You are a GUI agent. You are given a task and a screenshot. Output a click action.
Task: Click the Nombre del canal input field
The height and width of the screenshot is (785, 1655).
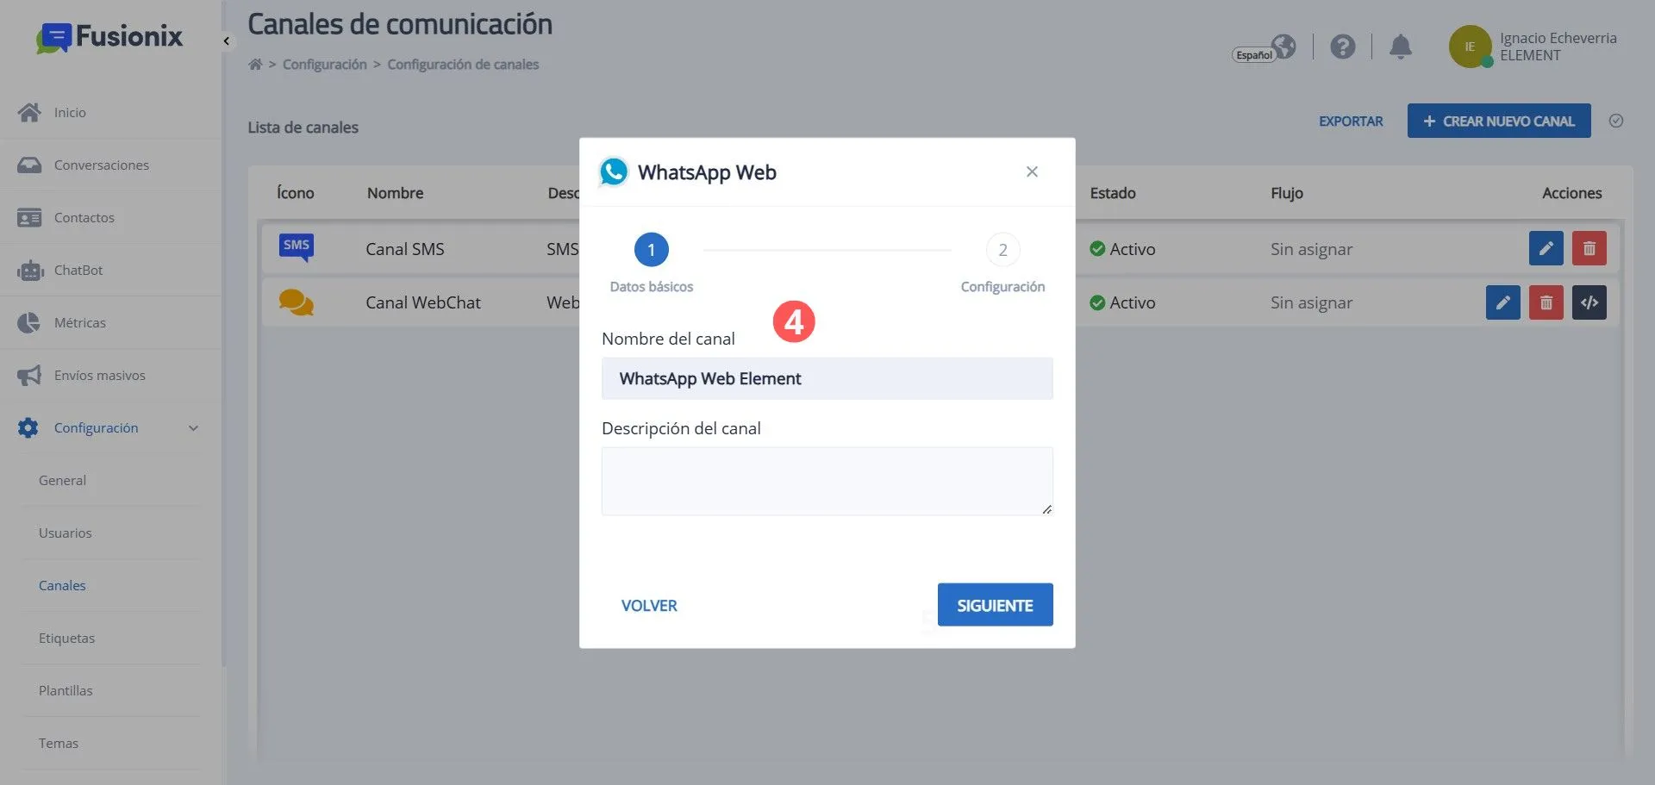tap(827, 378)
